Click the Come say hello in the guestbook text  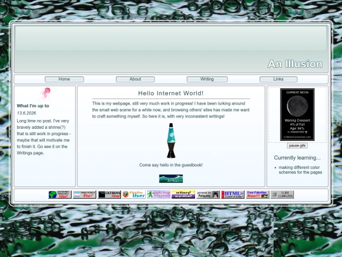171,165
